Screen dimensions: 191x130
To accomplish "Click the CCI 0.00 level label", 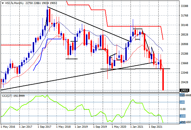I will pos(183,109).
